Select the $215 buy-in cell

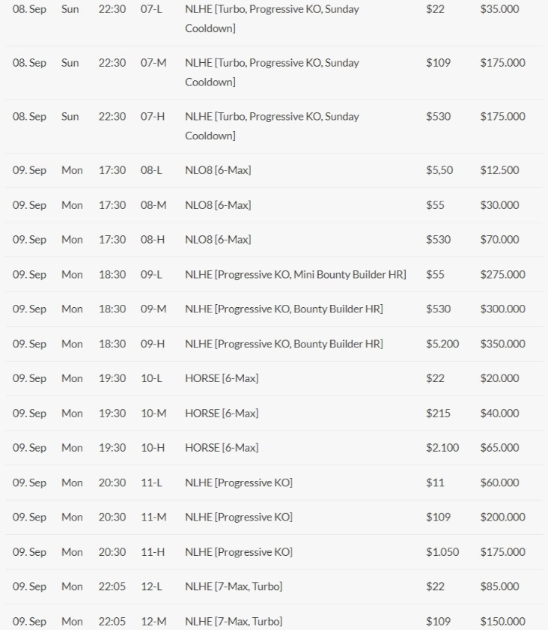pyautogui.click(x=438, y=413)
